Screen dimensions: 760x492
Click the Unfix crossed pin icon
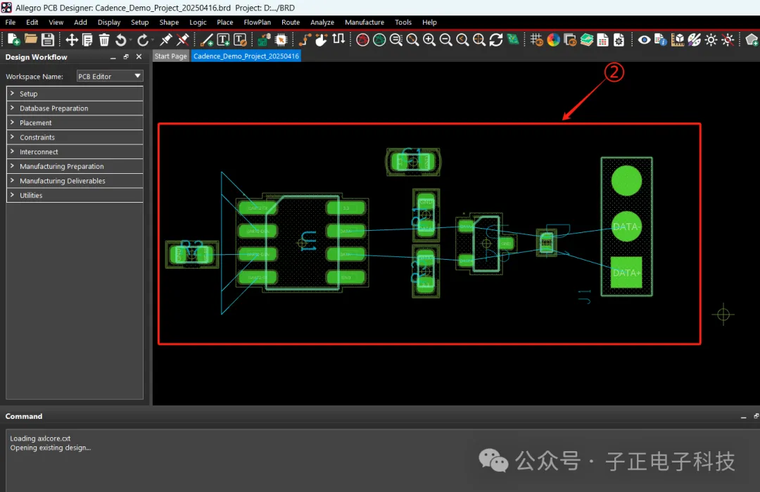pyautogui.click(x=183, y=39)
